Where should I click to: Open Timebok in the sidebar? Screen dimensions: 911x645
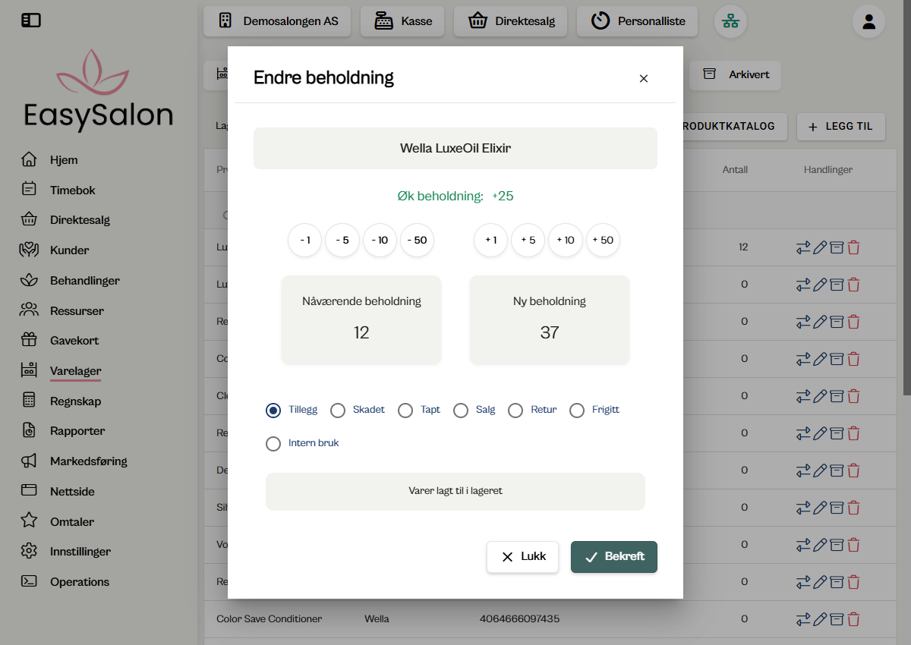click(72, 190)
